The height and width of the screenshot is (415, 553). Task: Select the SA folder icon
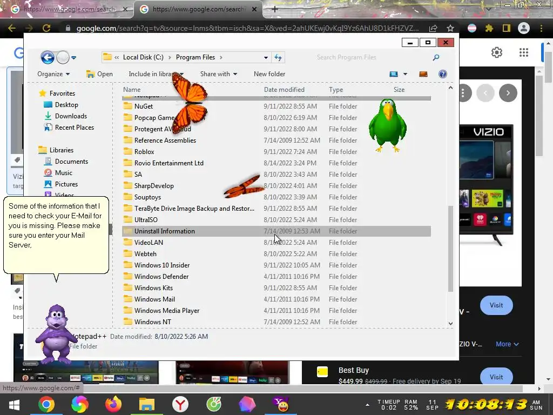click(x=127, y=173)
